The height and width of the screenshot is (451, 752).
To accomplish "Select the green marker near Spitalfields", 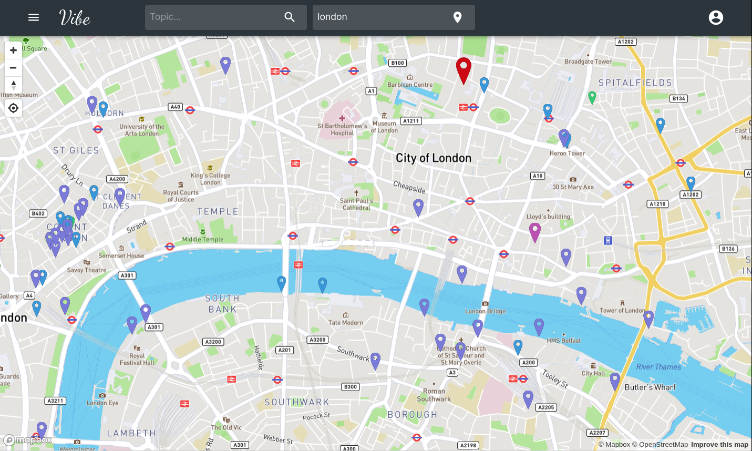I will [592, 97].
